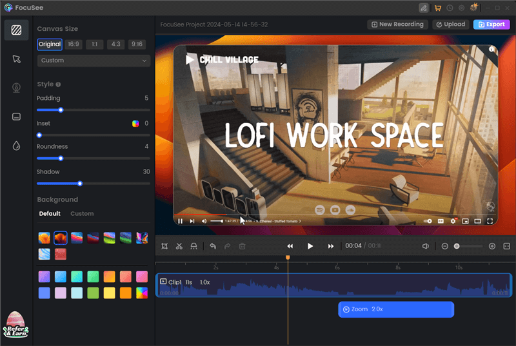Click the edit pencil icon in title bar

click(x=424, y=8)
